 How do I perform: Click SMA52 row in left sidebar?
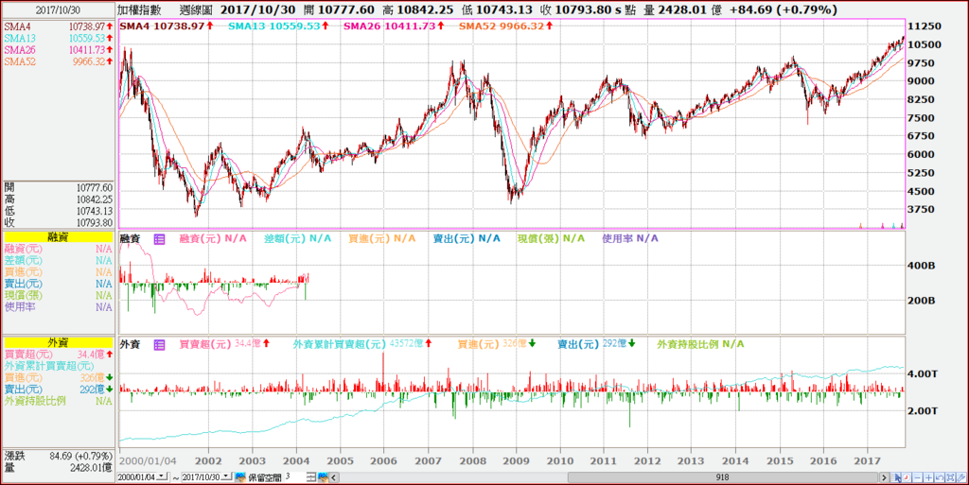pyautogui.click(x=58, y=61)
